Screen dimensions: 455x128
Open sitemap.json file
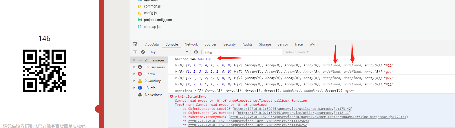coord(154,27)
